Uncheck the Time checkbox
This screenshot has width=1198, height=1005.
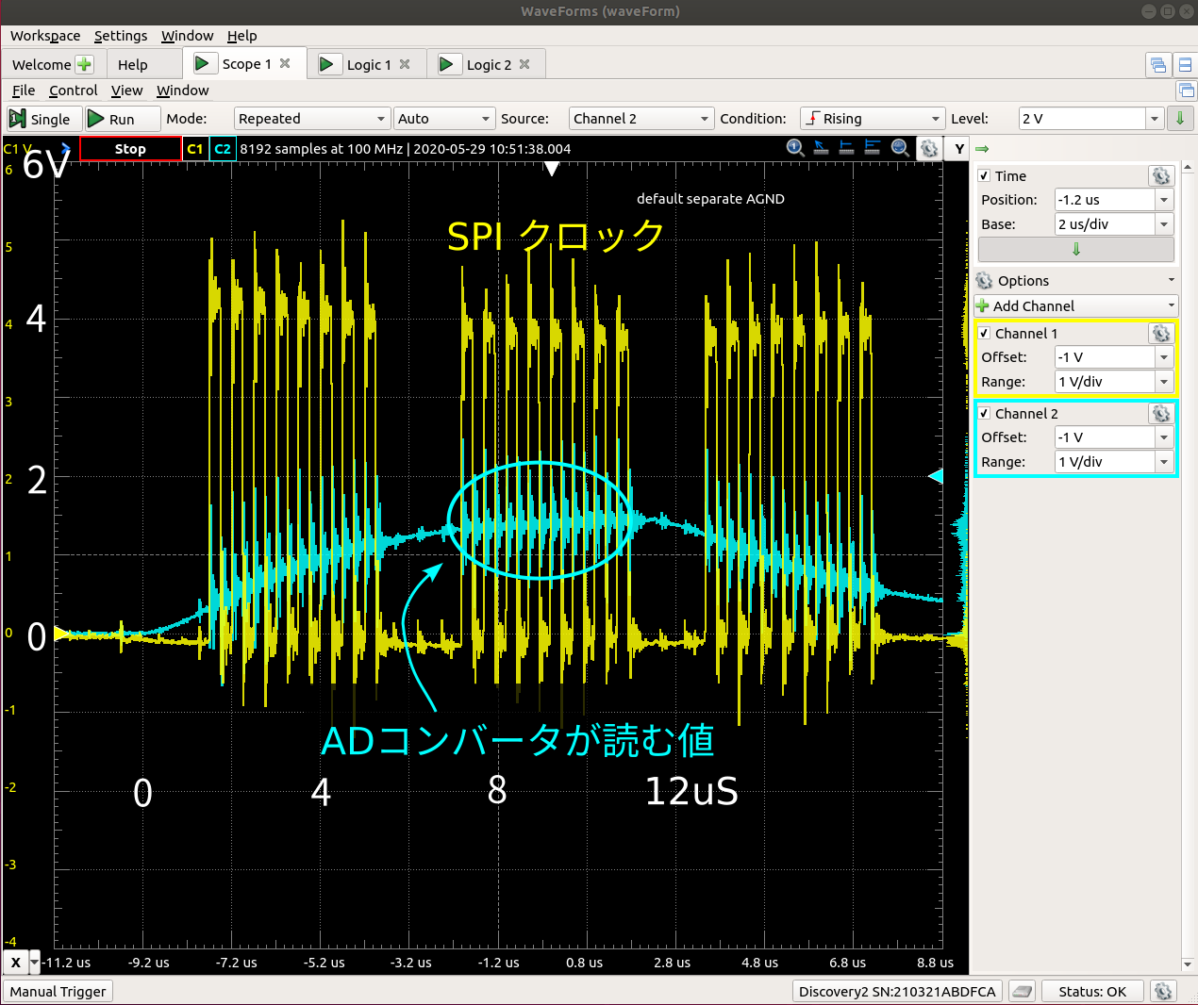coord(984,176)
